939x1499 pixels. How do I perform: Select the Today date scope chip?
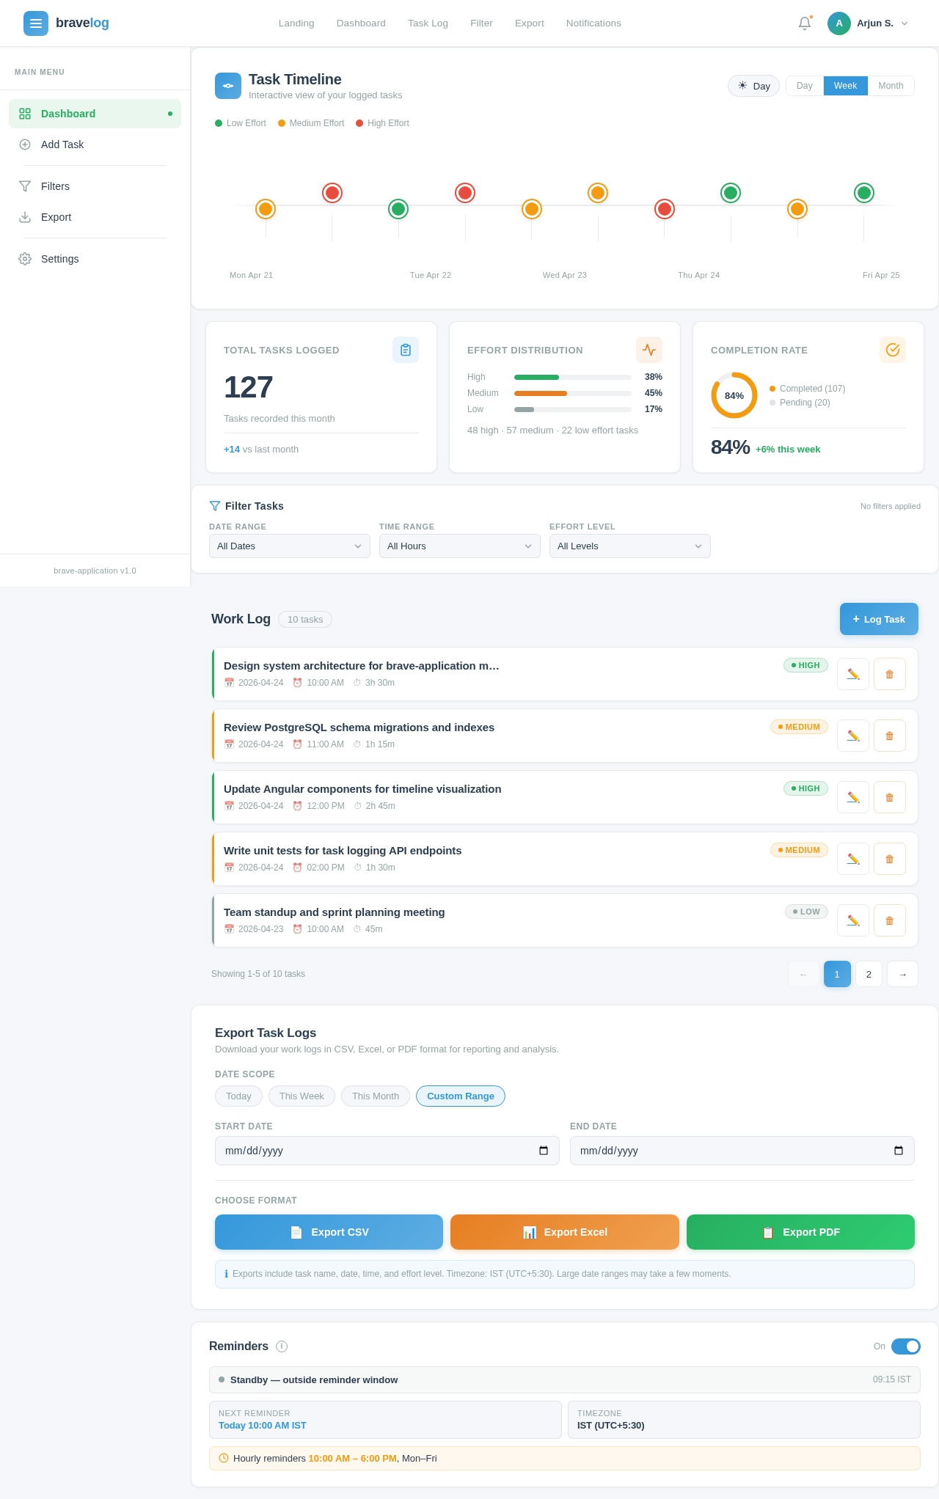pos(238,1096)
